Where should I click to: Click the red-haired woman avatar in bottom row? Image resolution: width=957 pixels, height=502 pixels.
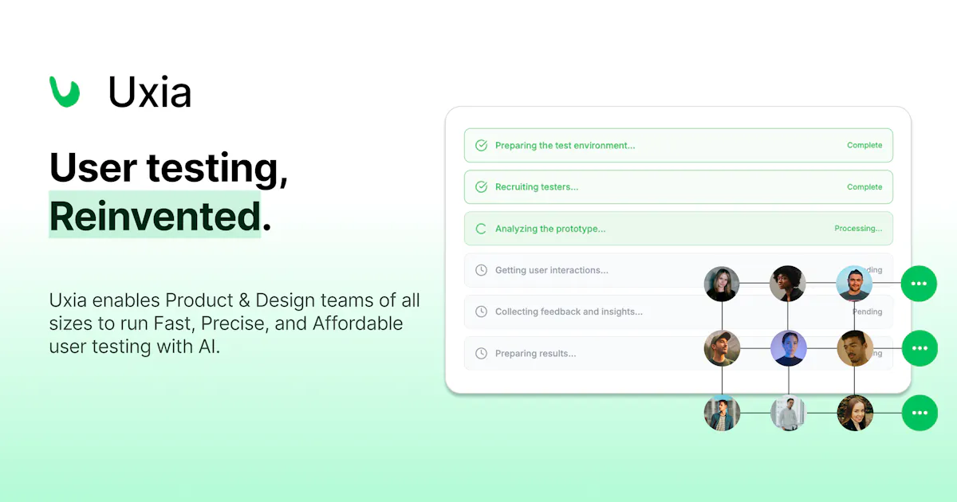[855, 413]
